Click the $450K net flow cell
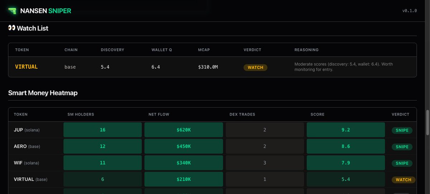This screenshot has height=194, width=430. coord(184,146)
